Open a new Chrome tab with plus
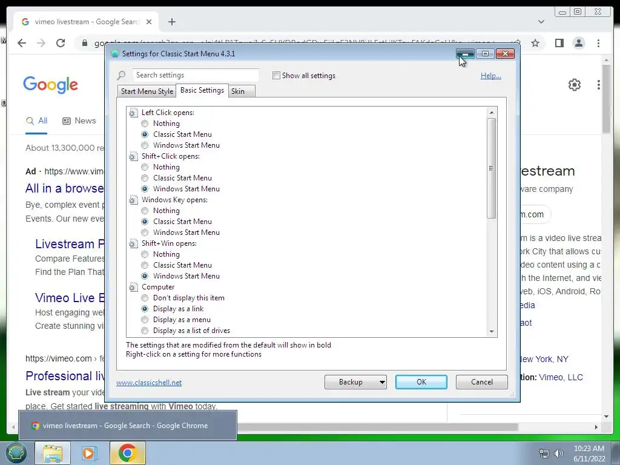The width and height of the screenshot is (620, 465). coord(171,22)
